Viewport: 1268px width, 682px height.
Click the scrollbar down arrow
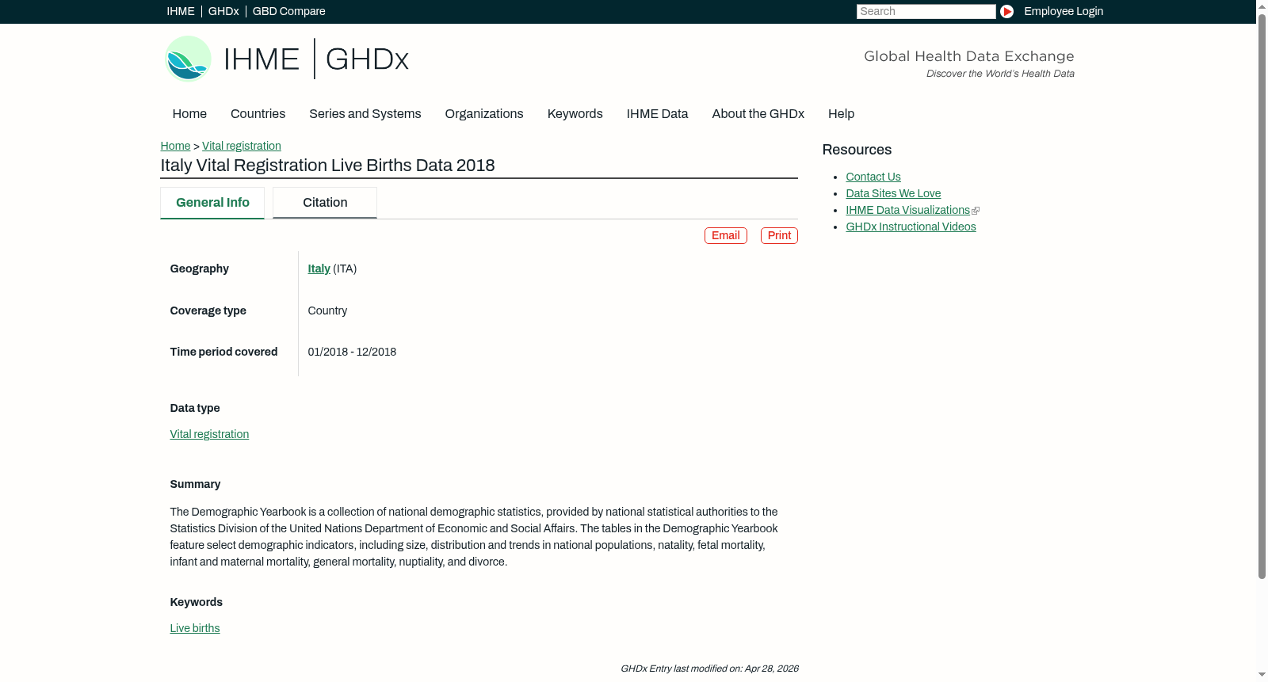click(1262, 676)
